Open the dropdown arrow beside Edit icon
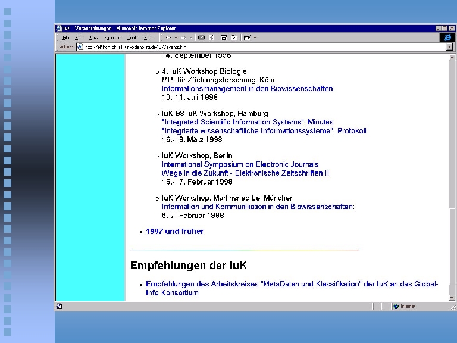This screenshot has height=343, width=457. 255,38
